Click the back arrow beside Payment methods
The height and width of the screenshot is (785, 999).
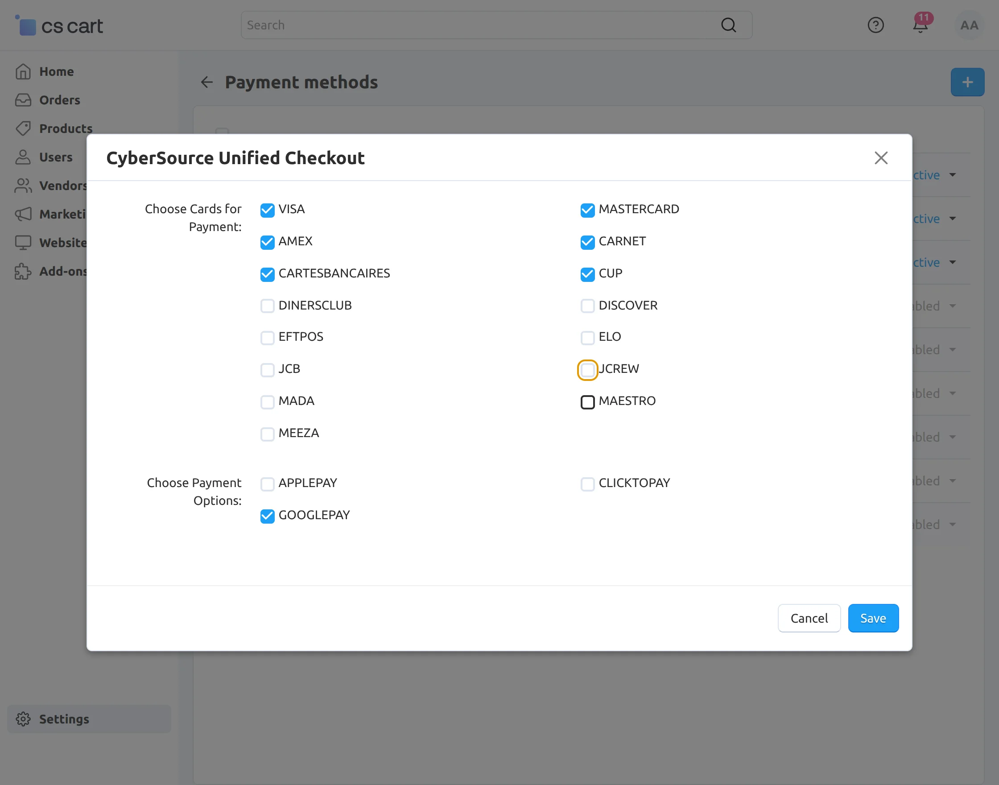point(207,82)
